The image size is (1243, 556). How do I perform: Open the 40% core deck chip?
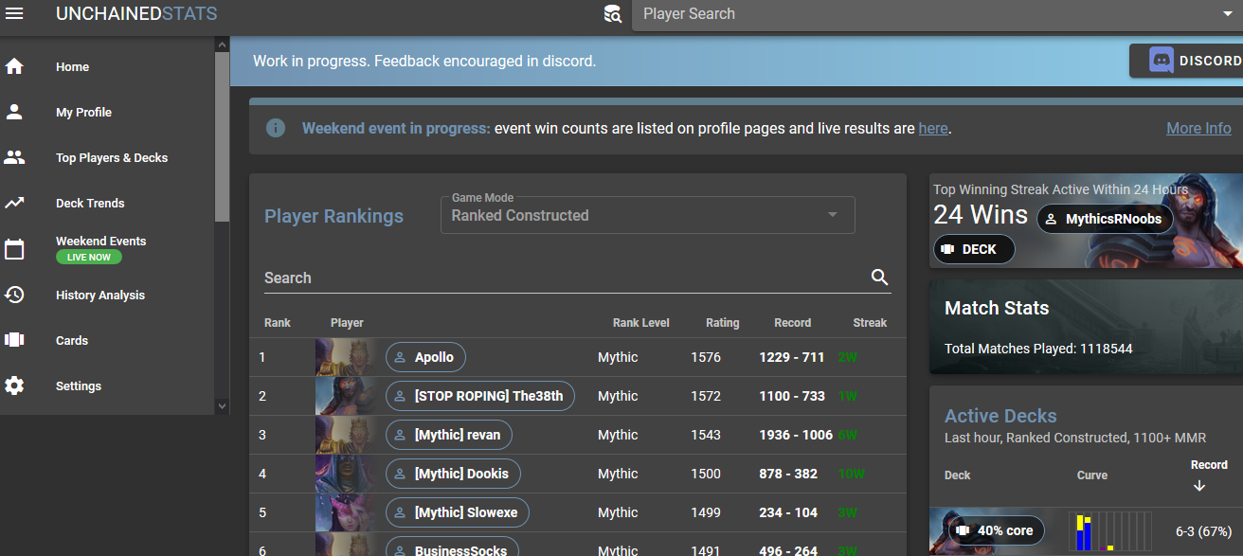point(998,530)
